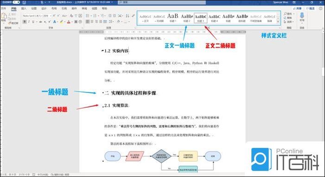The width and height of the screenshot is (325, 177).
Task: Open the Font dialog launcher
Action: click(82, 28)
